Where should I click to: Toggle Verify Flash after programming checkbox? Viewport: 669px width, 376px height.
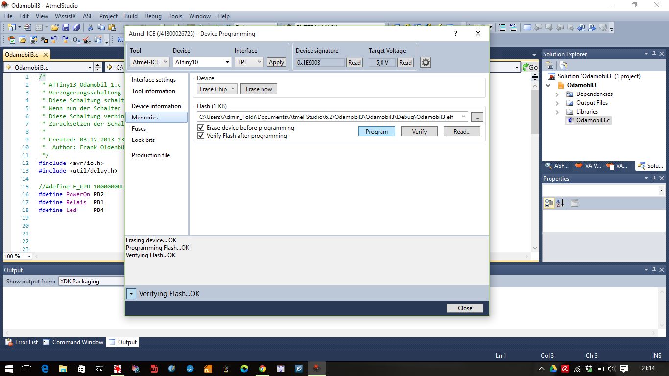[201, 136]
